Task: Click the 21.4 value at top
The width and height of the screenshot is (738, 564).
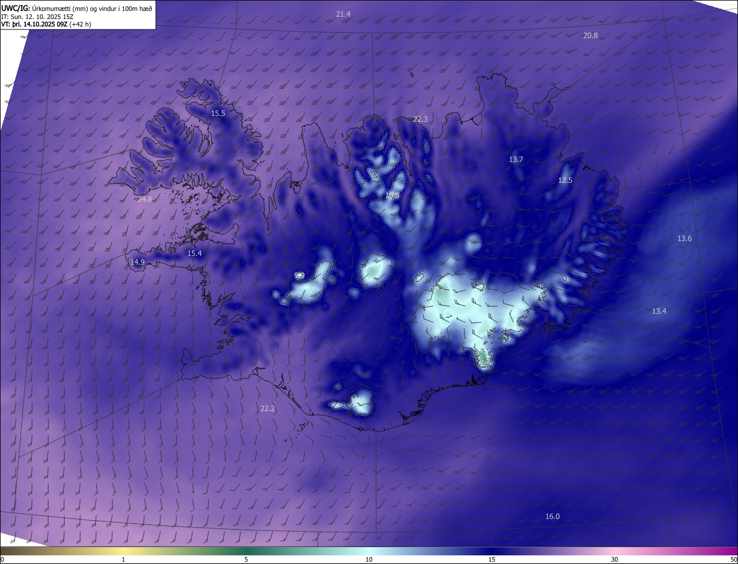Action: point(343,14)
